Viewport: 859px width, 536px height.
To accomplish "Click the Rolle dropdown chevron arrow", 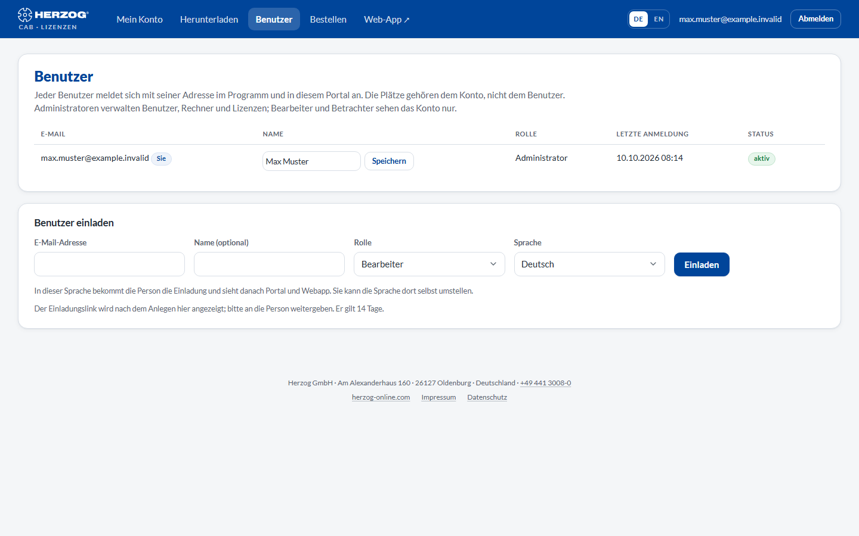I will [x=493, y=264].
